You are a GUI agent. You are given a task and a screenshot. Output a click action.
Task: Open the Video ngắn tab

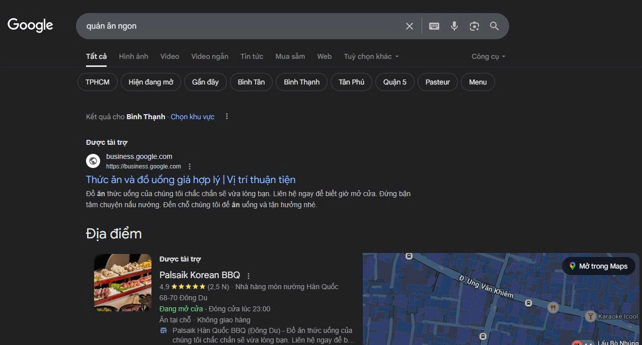(210, 56)
